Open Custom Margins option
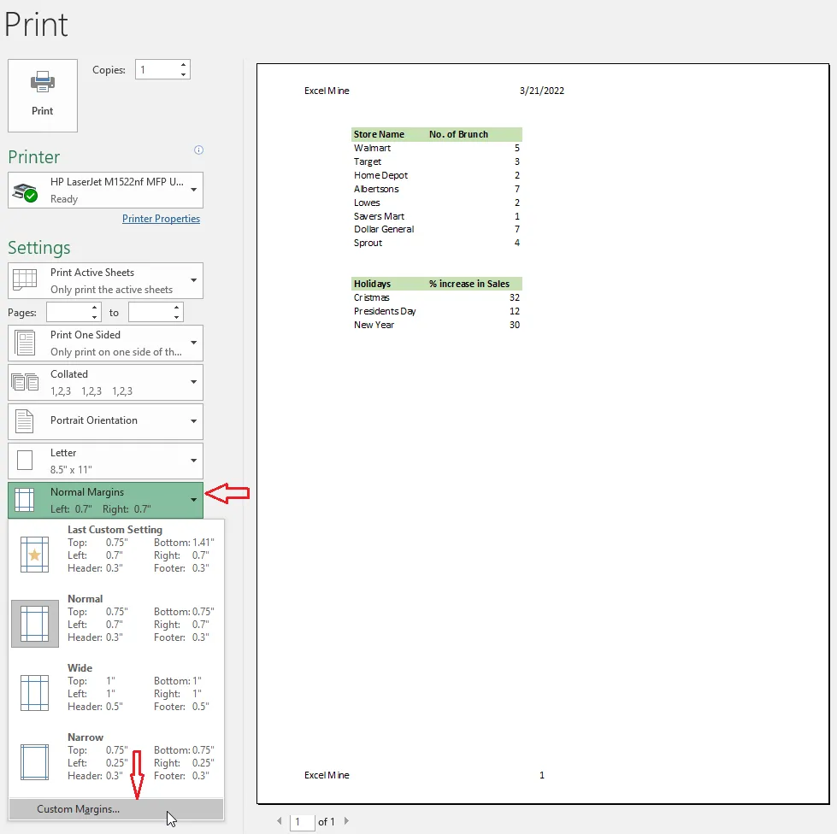The image size is (837, 834). [116, 809]
